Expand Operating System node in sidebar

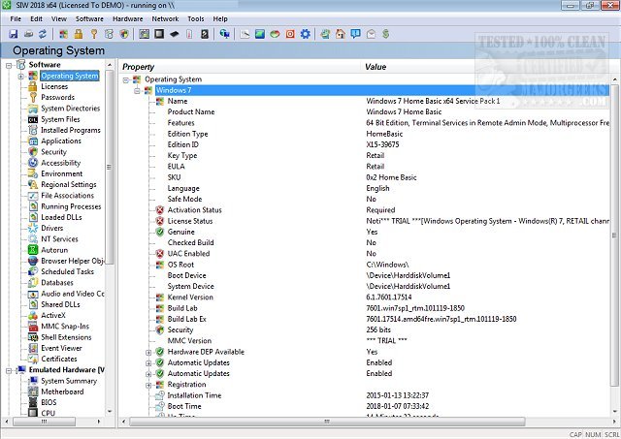tap(20, 76)
